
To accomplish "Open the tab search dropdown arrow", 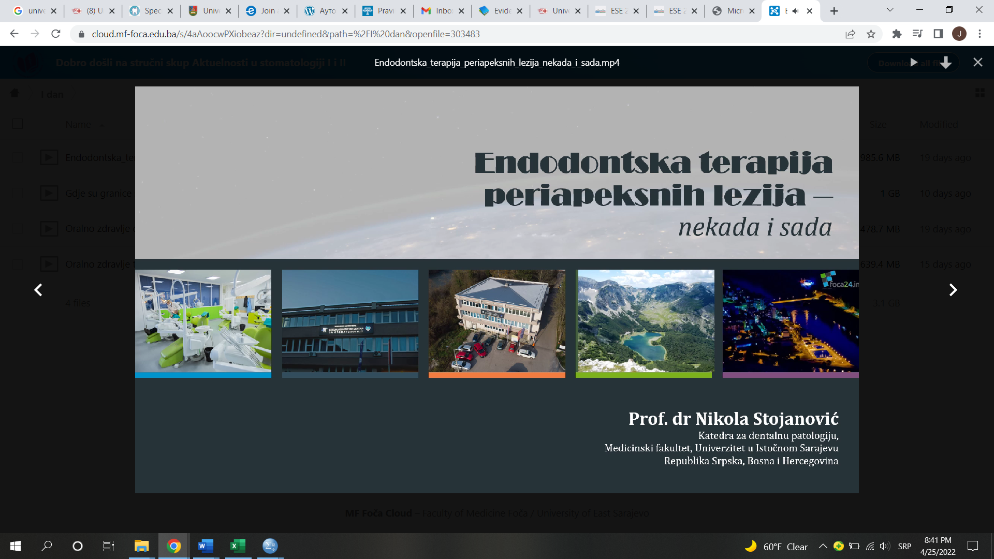I will tap(890, 10).
